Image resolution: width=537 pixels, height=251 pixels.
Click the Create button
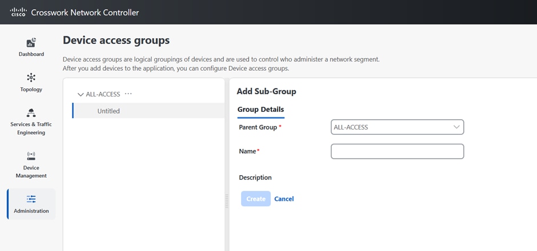tap(256, 199)
